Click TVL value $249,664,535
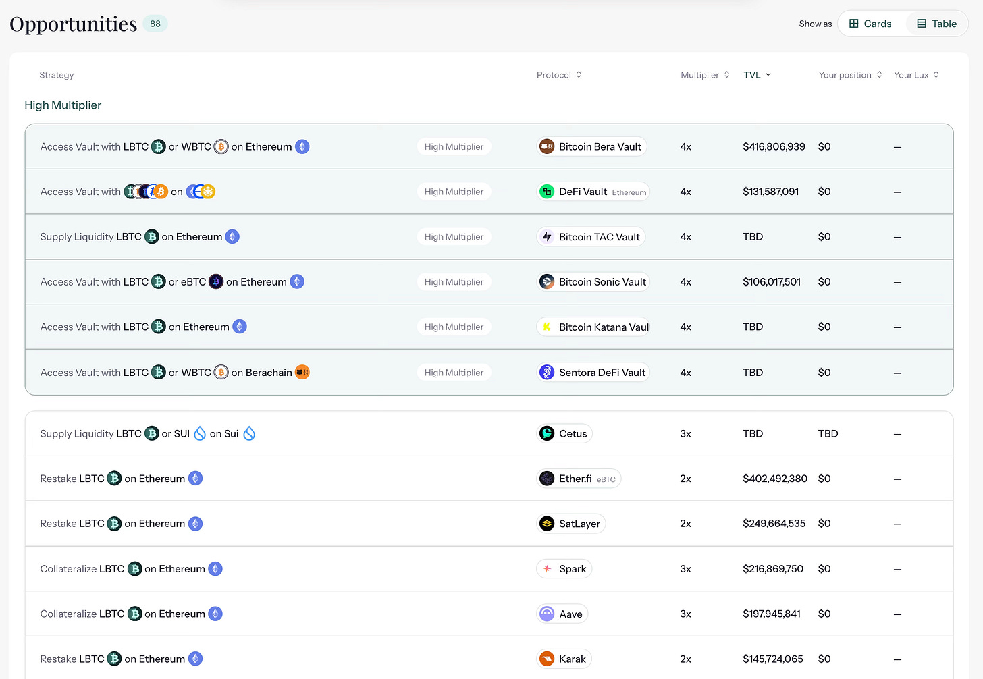 point(774,524)
